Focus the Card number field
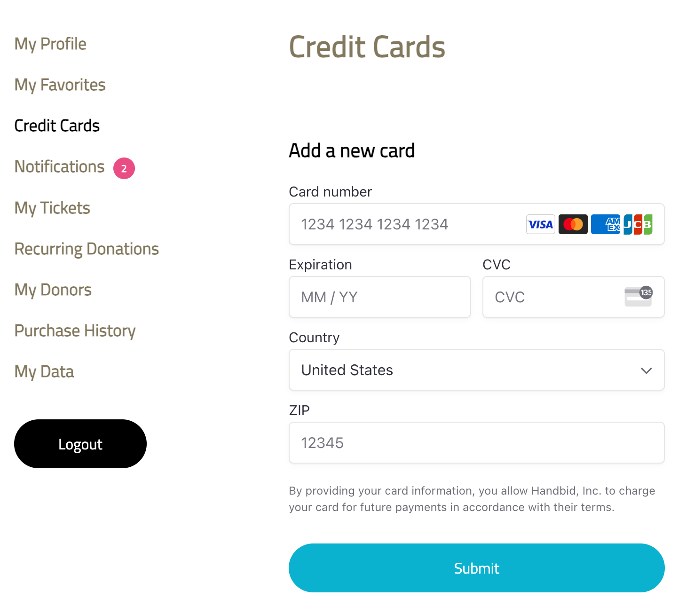Viewport: 694px width, 614px height. [x=477, y=224]
